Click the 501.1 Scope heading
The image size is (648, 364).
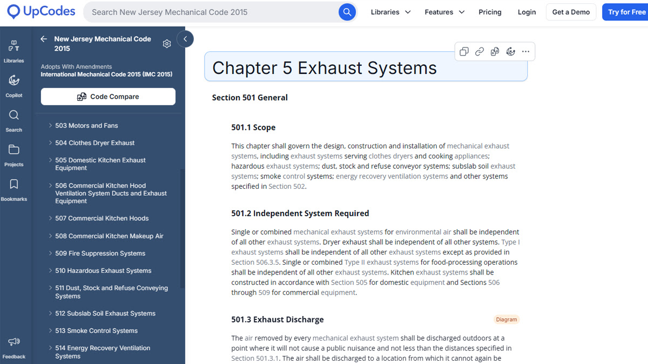tap(253, 128)
